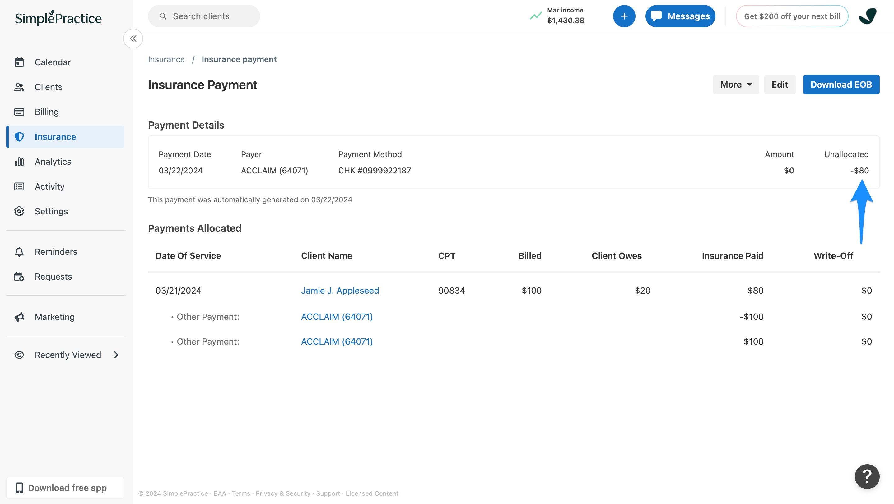Click the Write-Off column header

pyautogui.click(x=833, y=256)
